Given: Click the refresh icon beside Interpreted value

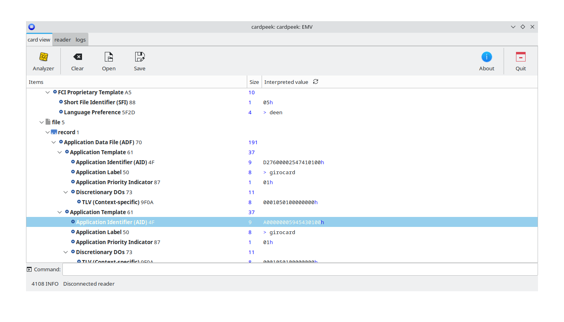Looking at the screenshot, I should tap(316, 82).
